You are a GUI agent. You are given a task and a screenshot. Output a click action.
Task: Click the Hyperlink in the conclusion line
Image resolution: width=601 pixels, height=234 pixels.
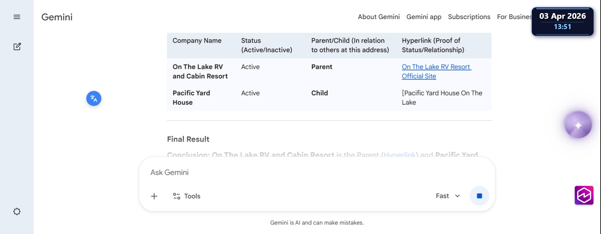click(x=399, y=155)
